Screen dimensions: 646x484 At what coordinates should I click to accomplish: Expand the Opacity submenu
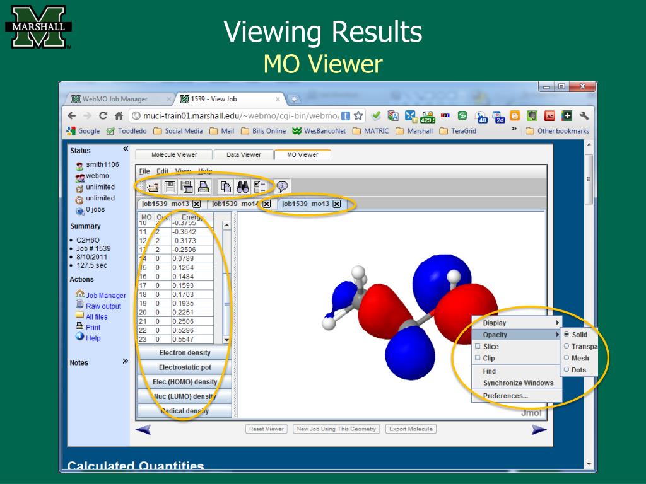(x=517, y=335)
